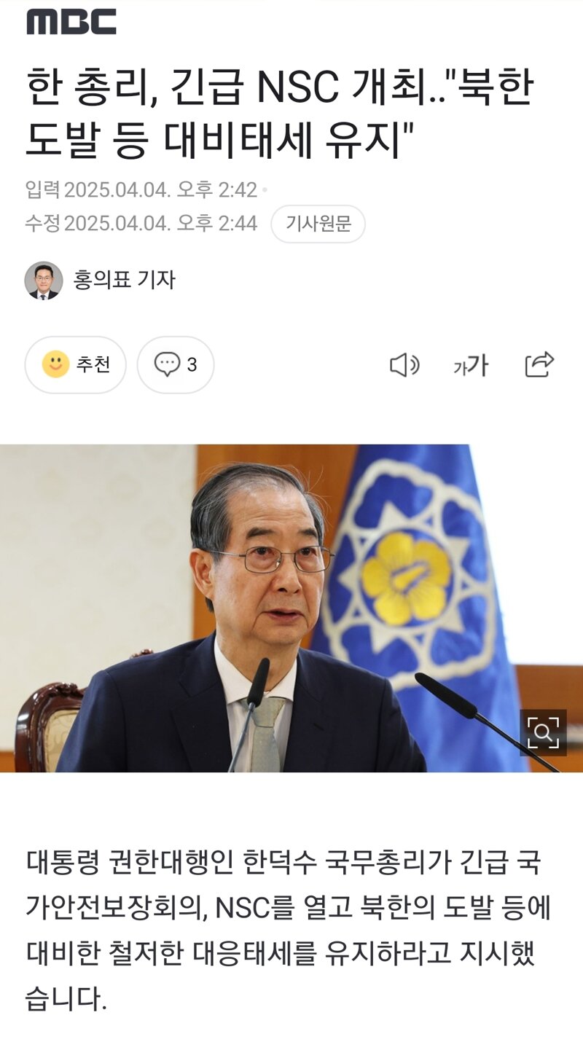Viewport: 583px width, 1050px height.
Task: Enlarge the photo with the magnifier icon
Action: pos(543,732)
